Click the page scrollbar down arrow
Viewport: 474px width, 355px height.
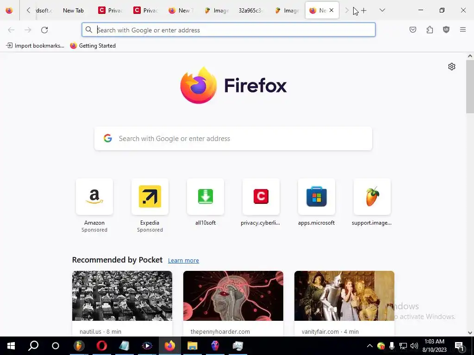[470, 333]
